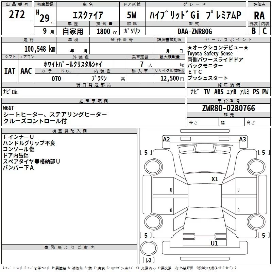272x272 pixels.
Task: Click Toyota Safety Sense in sales points
Action: [210, 54]
